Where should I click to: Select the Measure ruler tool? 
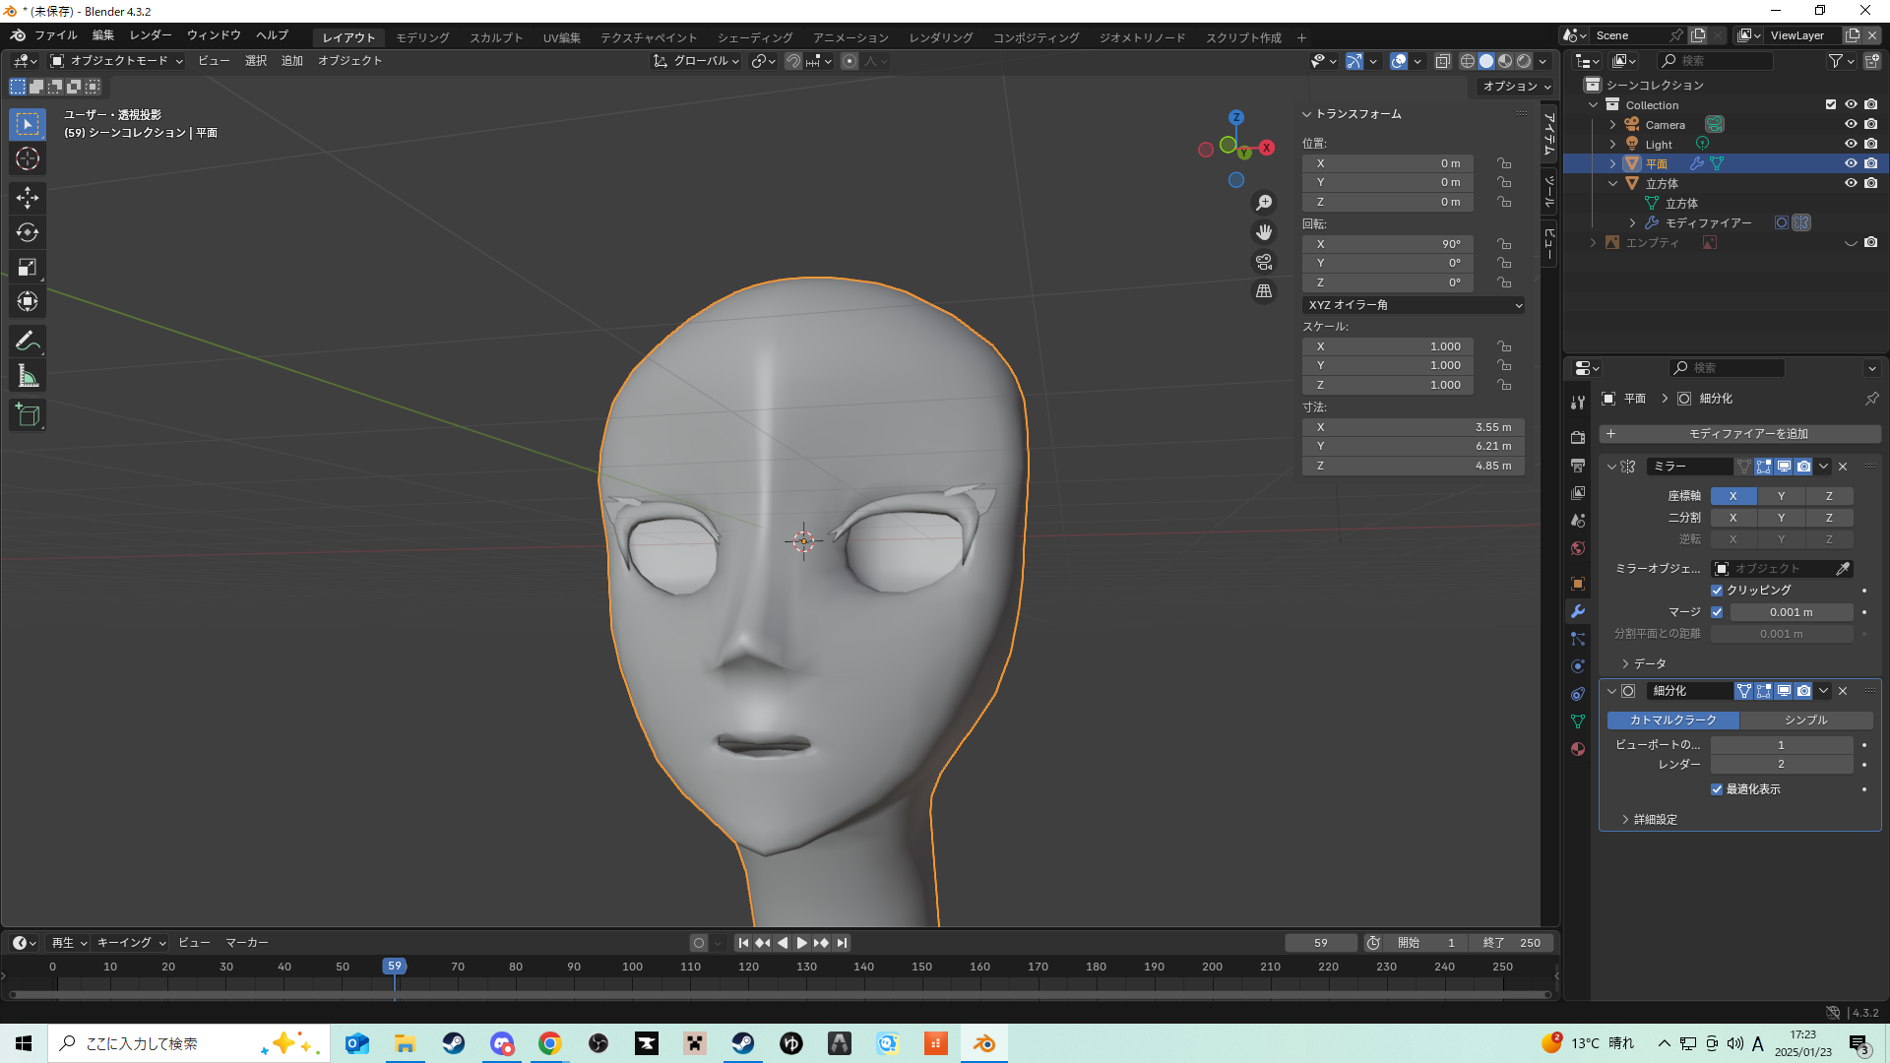[28, 376]
